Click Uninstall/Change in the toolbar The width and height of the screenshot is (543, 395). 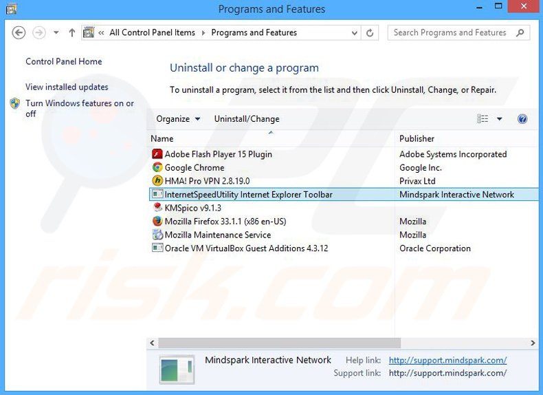pos(247,119)
